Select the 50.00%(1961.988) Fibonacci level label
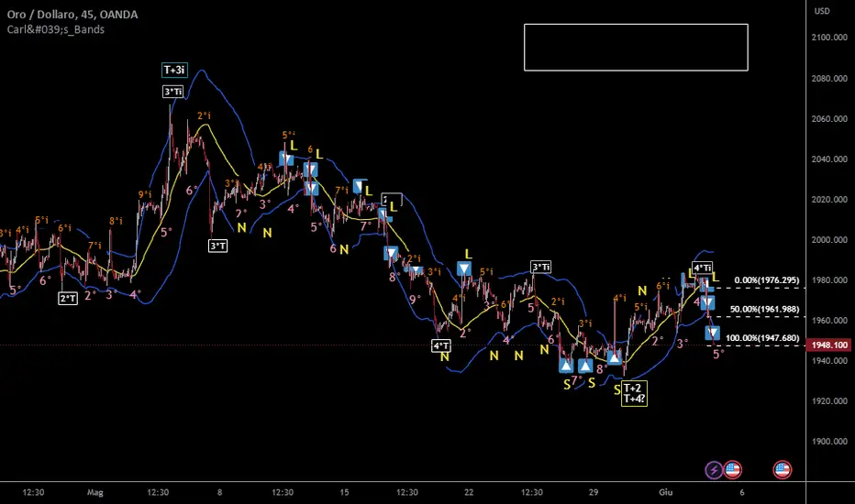This screenshot has height=504, width=855. tap(764, 309)
